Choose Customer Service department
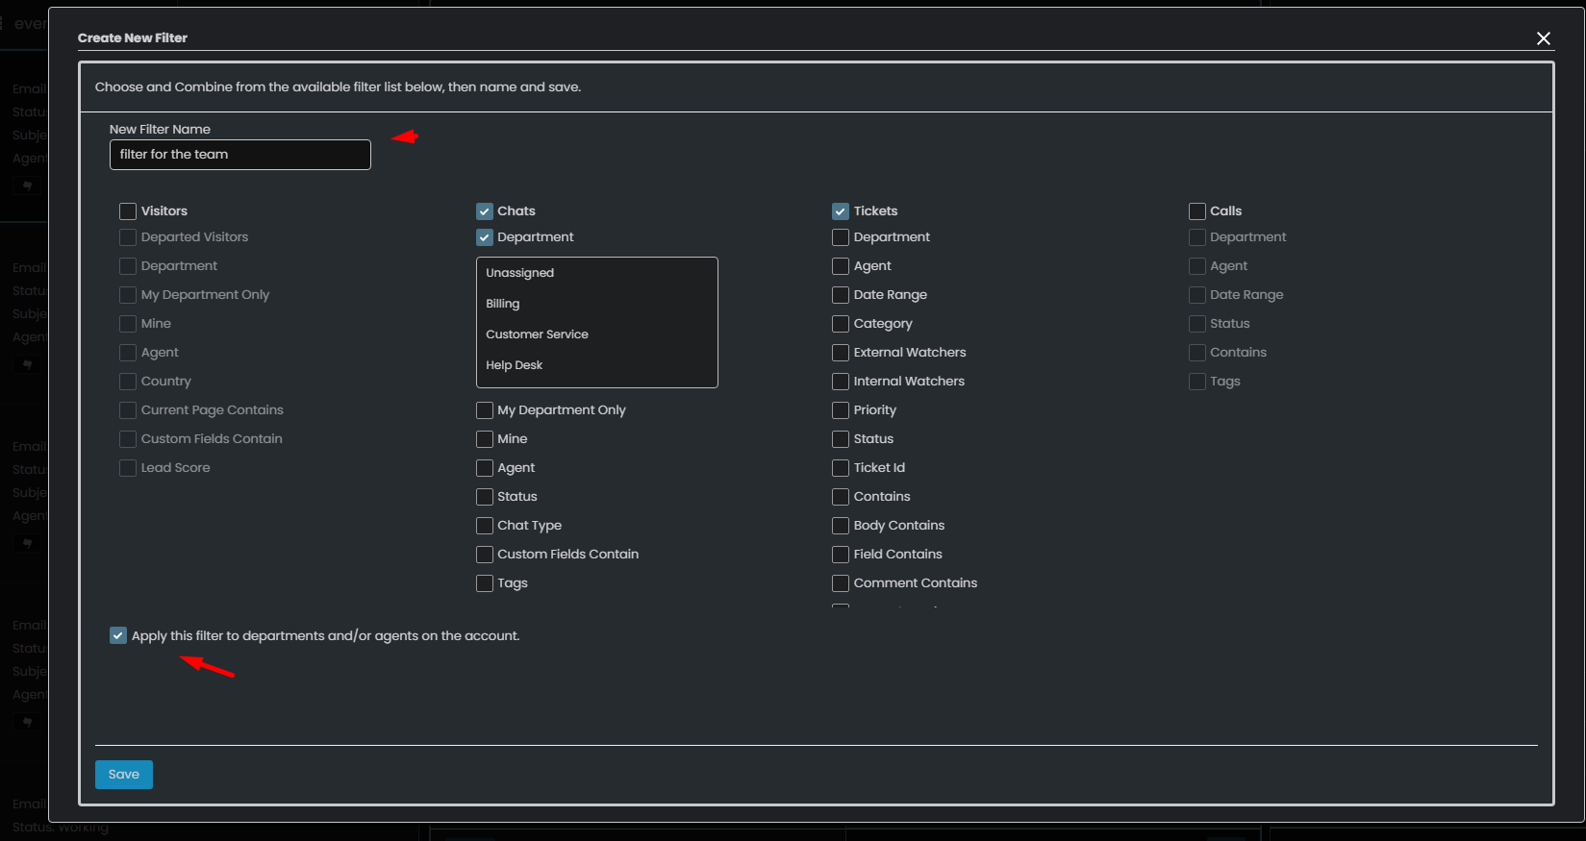Image resolution: width=1586 pixels, height=841 pixels. point(537,334)
